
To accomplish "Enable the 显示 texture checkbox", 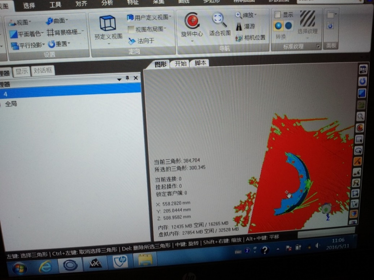I will pos(277,15).
